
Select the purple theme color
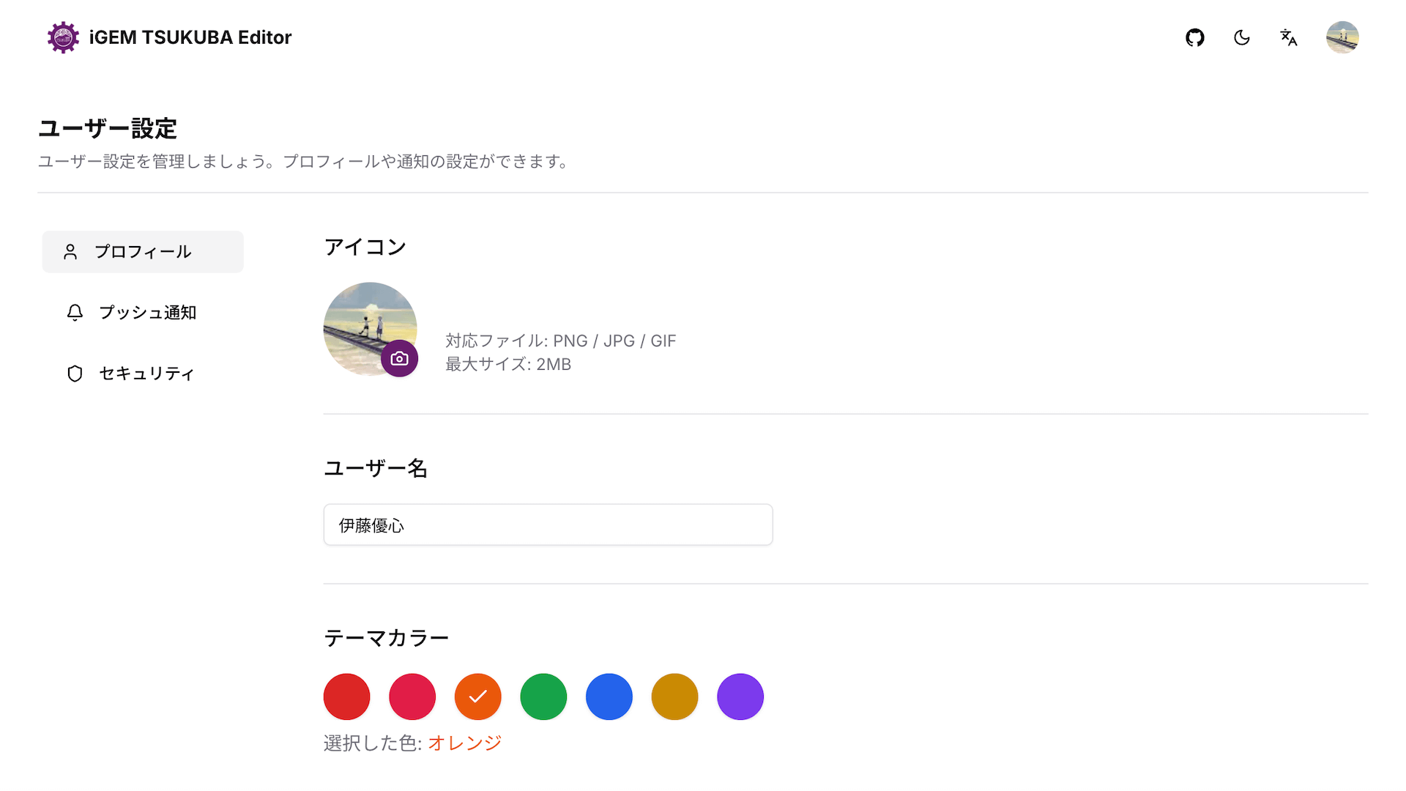click(x=740, y=697)
